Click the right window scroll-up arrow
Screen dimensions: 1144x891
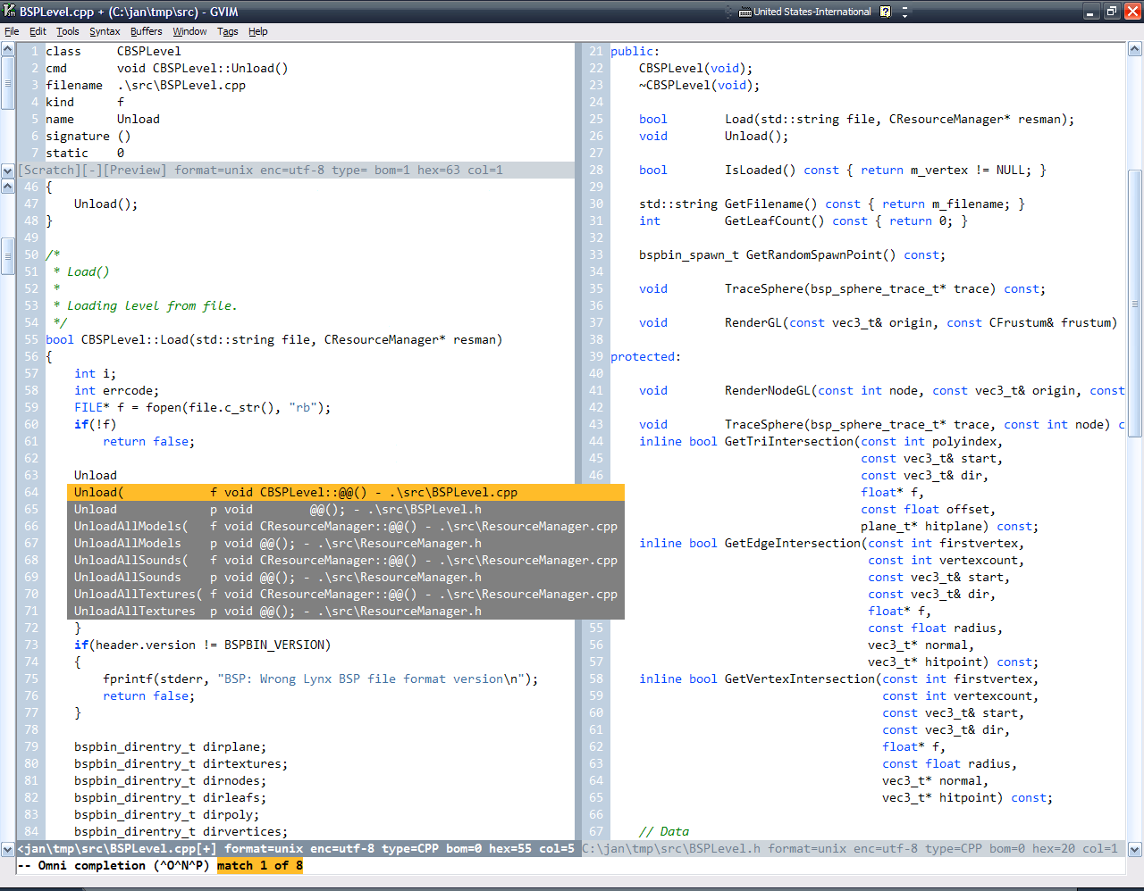point(1134,50)
